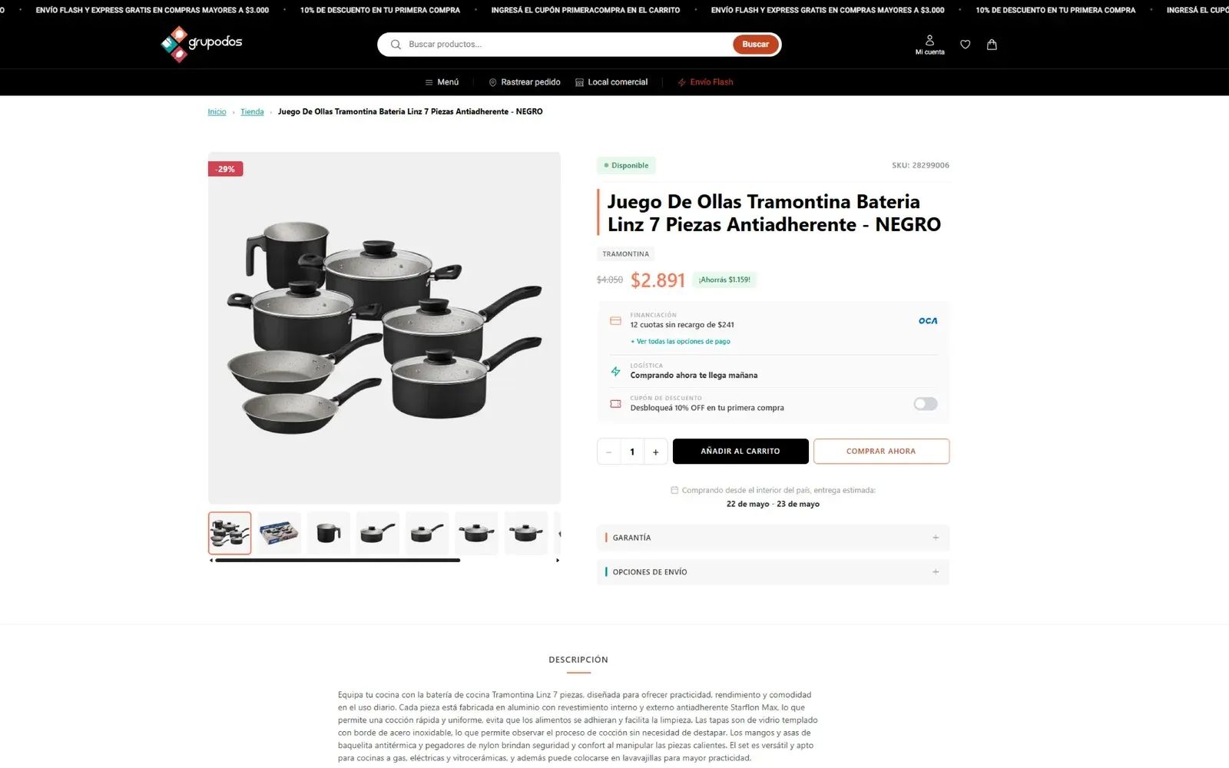Viewport: 1229px width, 768px height.
Task: Expand the Garantía section
Action: coord(773,538)
